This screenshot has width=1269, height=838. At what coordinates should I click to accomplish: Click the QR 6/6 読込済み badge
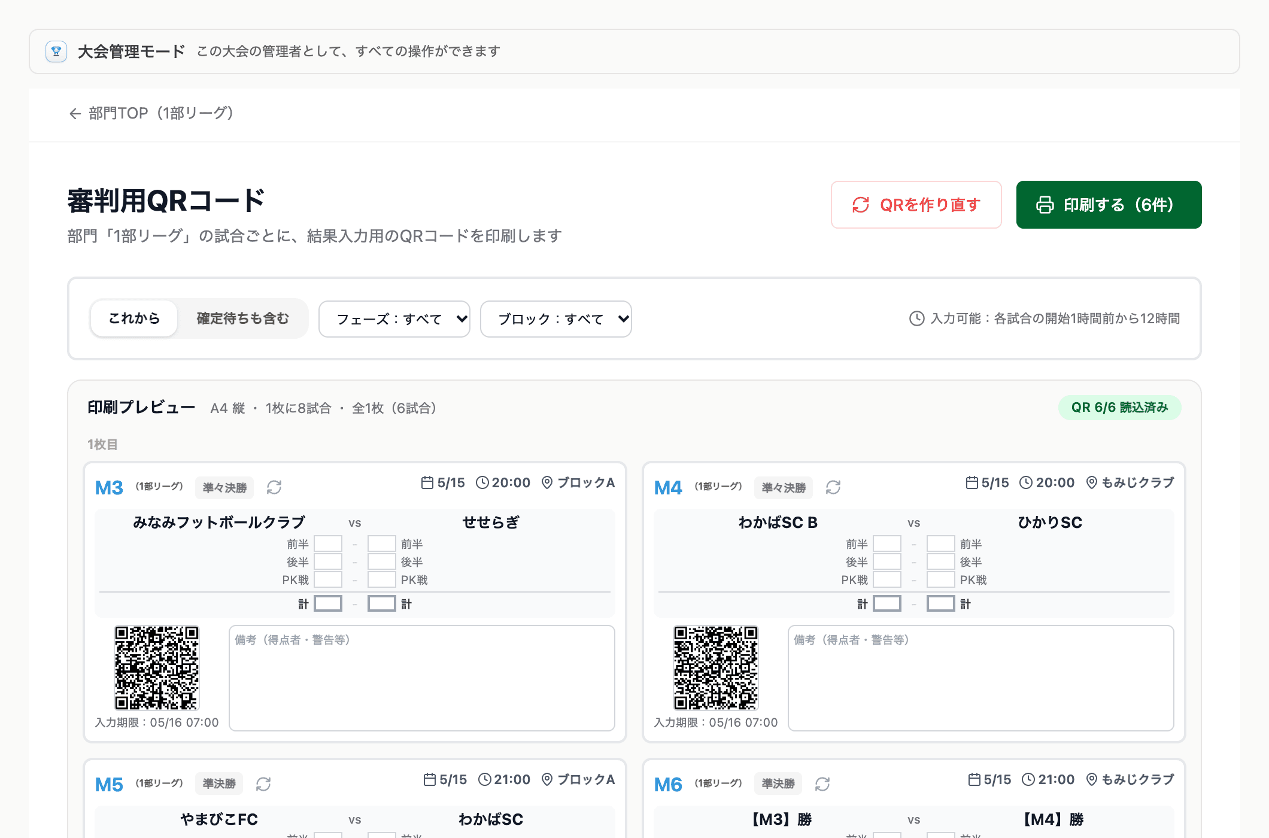1119,408
